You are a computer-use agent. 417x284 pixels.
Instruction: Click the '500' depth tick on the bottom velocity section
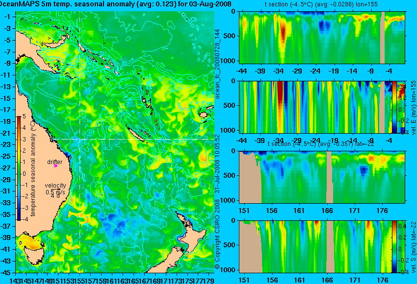tap(230, 245)
